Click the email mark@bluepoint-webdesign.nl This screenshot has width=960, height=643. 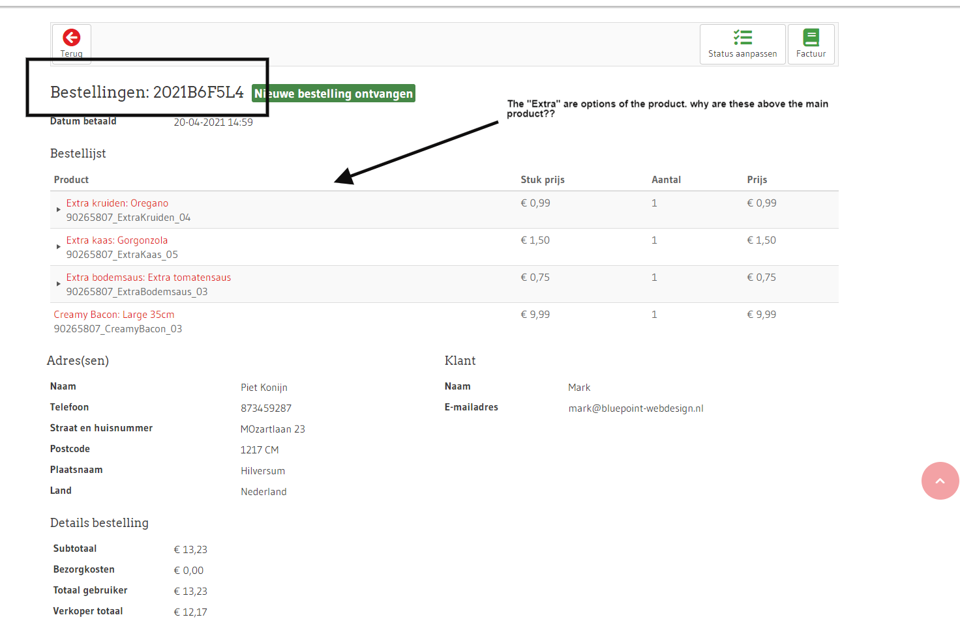click(x=636, y=408)
